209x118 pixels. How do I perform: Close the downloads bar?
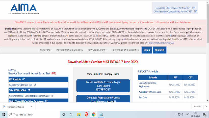pos(206,107)
